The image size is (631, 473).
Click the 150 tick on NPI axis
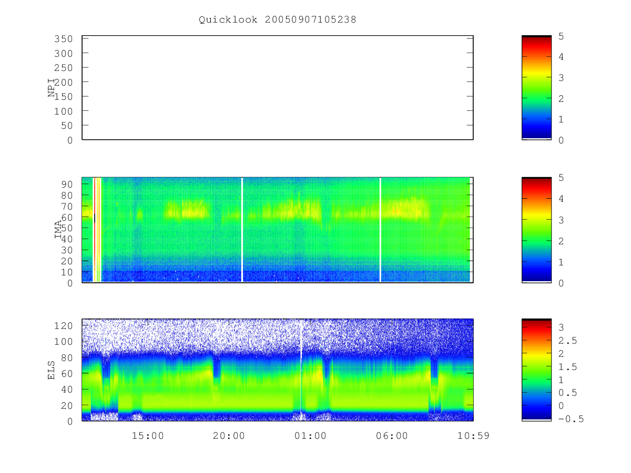(x=63, y=97)
